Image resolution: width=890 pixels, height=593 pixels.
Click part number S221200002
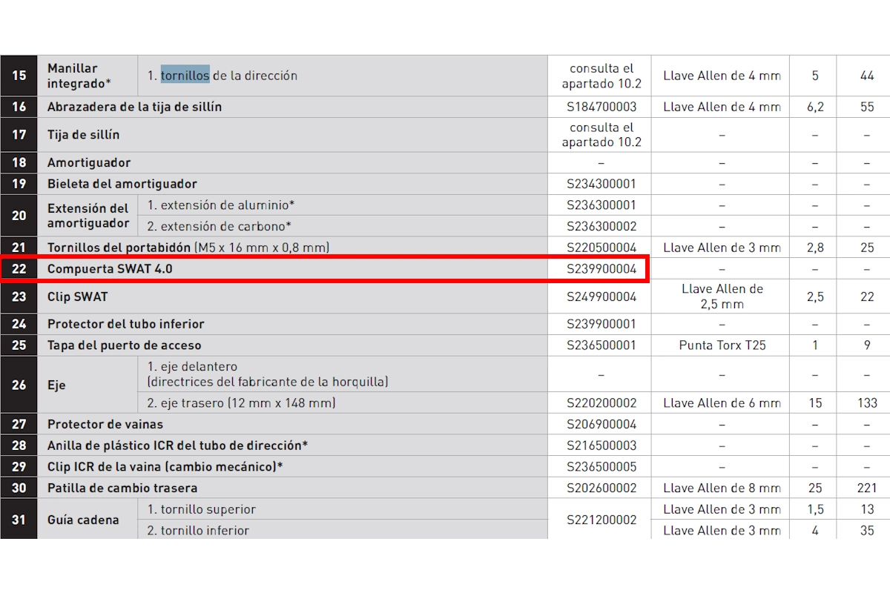601,520
